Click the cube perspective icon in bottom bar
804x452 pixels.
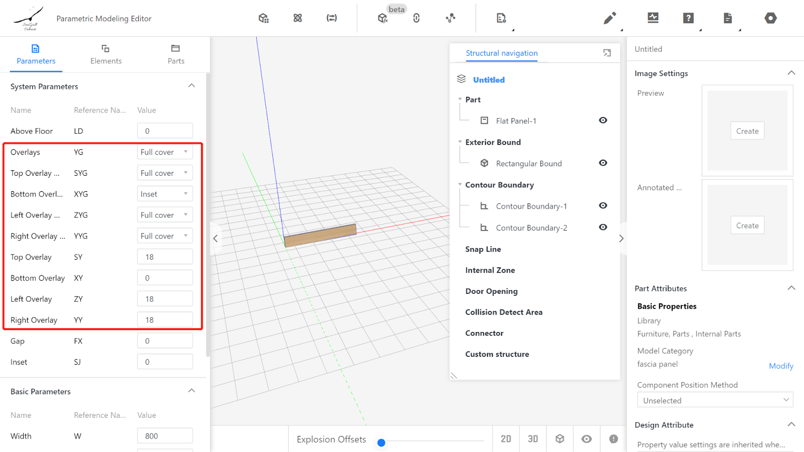[560, 439]
